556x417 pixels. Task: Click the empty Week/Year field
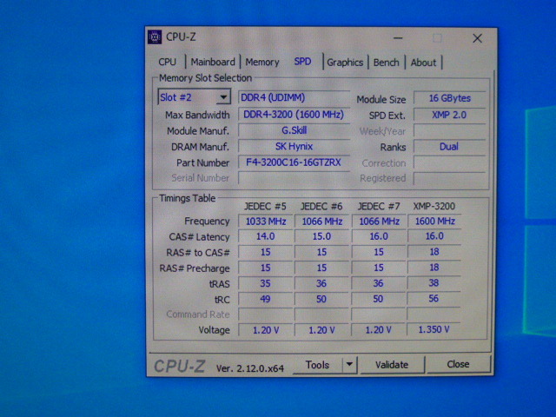click(x=450, y=131)
